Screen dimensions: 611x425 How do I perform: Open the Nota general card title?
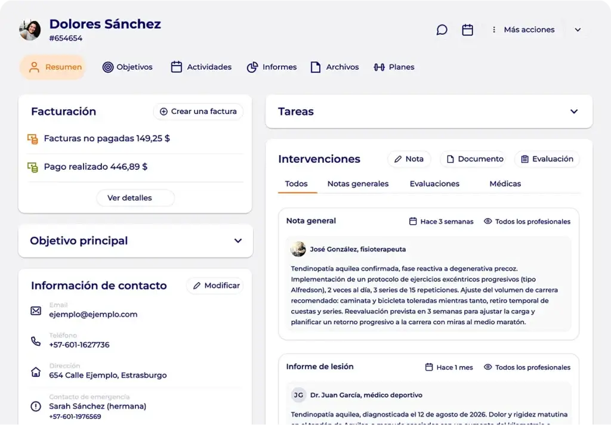coord(311,221)
